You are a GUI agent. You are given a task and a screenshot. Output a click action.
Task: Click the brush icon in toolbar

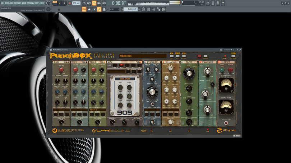(94, 9)
